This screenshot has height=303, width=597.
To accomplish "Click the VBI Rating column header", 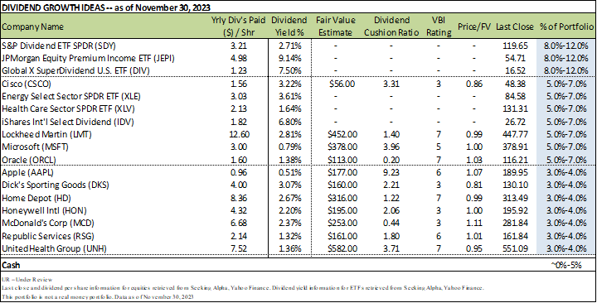I will coord(439,26).
